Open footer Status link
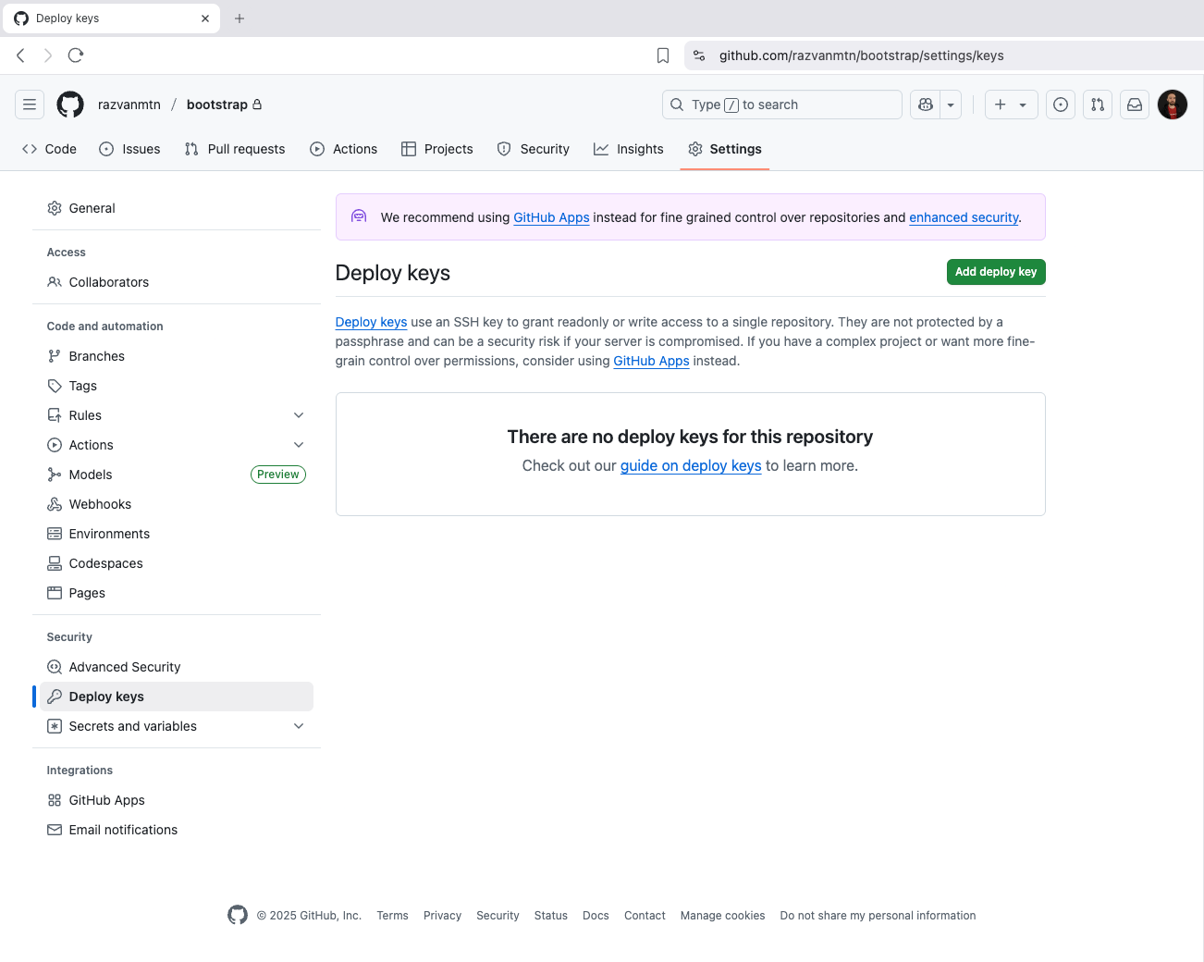The height and width of the screenshot is (962, 1204). pyautogui.click(x=551, y=916)
